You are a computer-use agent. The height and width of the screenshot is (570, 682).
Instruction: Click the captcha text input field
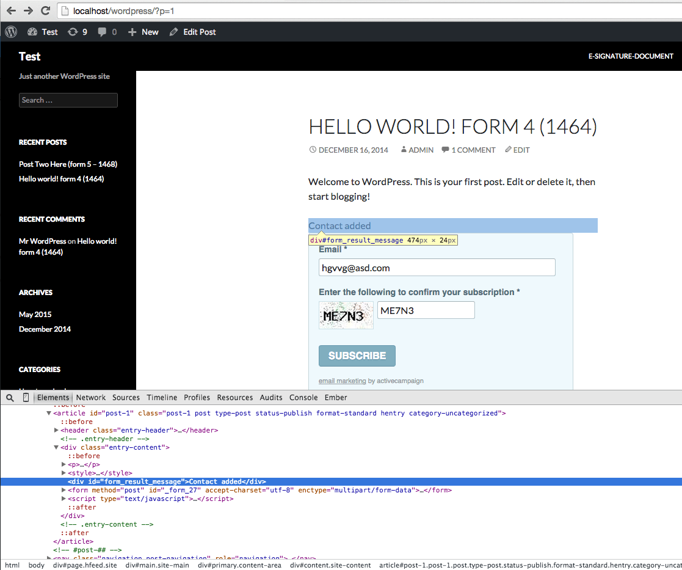[426, 310]
